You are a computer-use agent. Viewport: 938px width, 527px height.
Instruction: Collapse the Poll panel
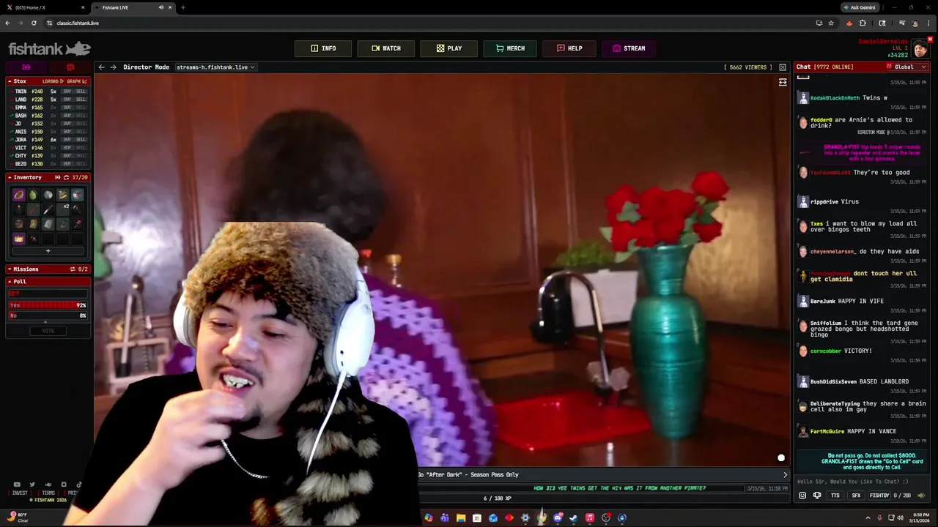10,281
